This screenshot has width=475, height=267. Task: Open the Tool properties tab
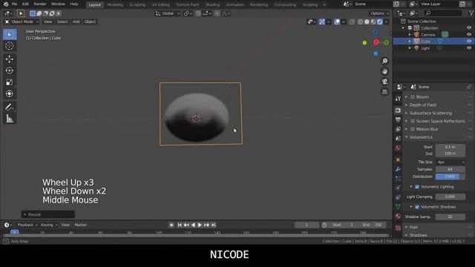point(398,99)
